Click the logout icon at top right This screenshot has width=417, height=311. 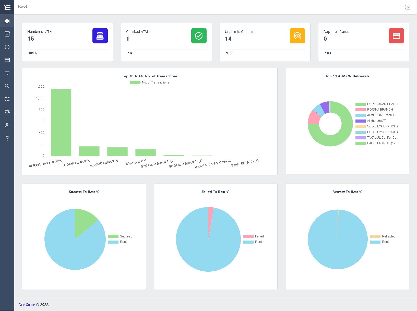[408, 7]
